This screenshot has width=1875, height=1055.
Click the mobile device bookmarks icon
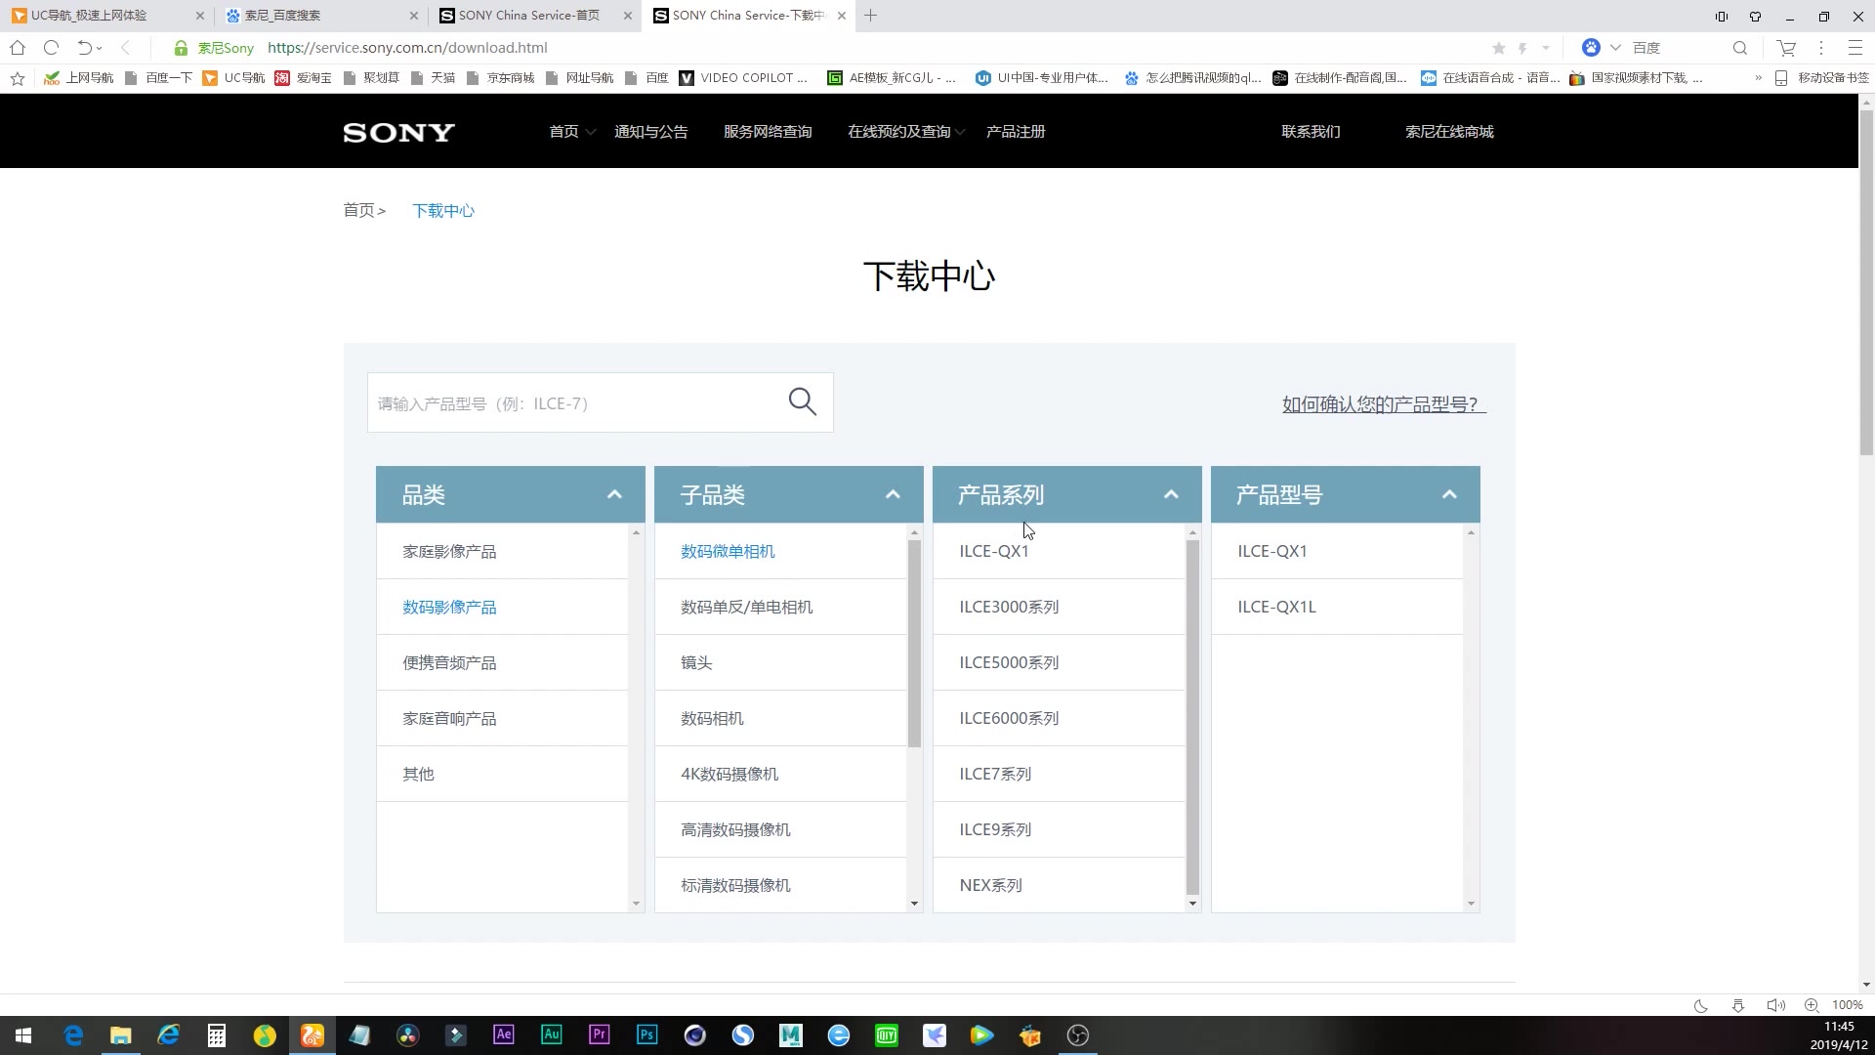pyautogui.click(x=1781, y=78)
